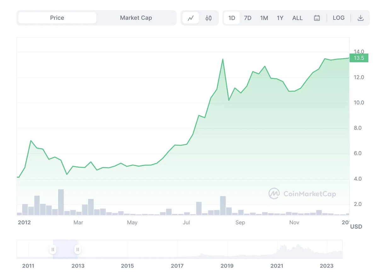Switch to candlestick chart view
378x274 pixels.
[x=209, y=18]
